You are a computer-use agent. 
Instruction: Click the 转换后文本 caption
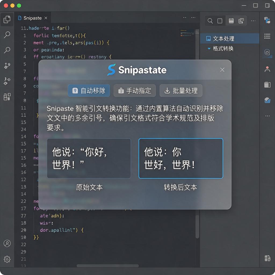pyautogui.click(x=180, y=187)
